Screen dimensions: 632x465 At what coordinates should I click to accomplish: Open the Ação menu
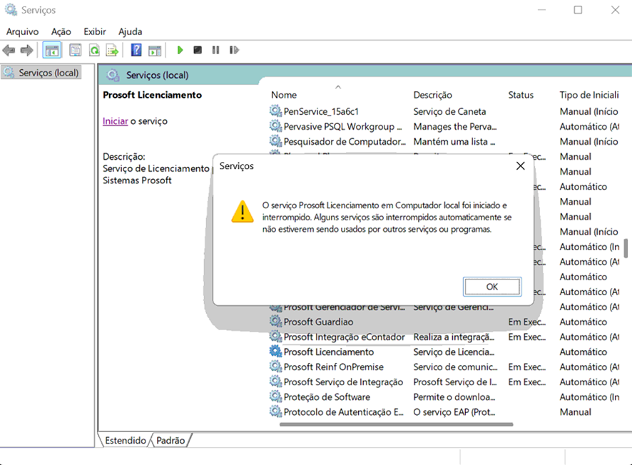[x=61, y=31]
